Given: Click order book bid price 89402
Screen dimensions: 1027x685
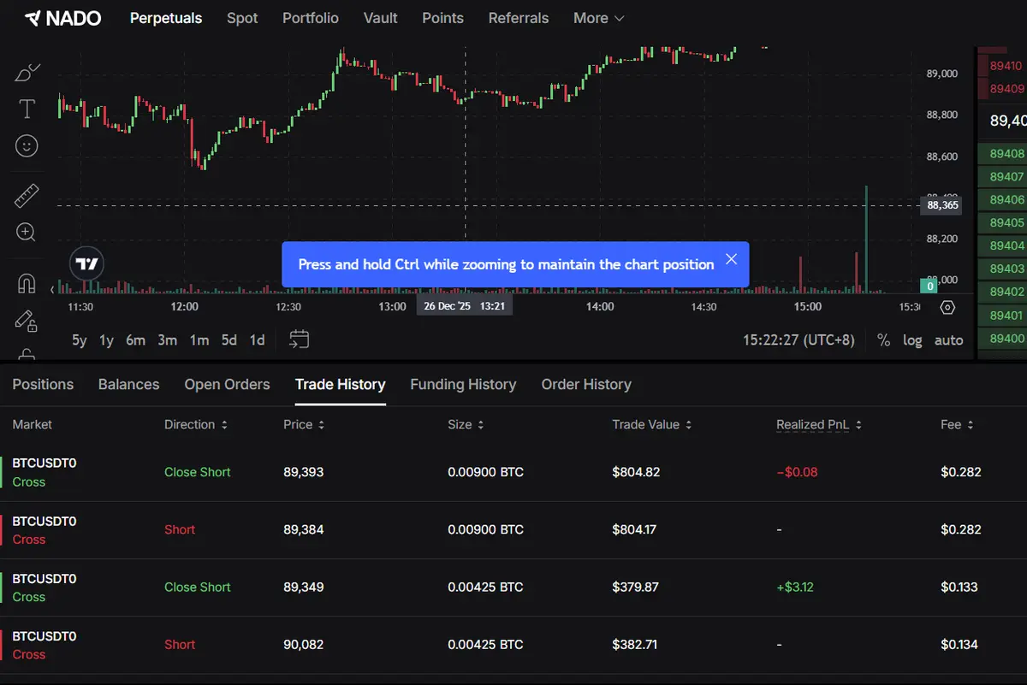Looking at the screenshot, I should pos(1006,292).
